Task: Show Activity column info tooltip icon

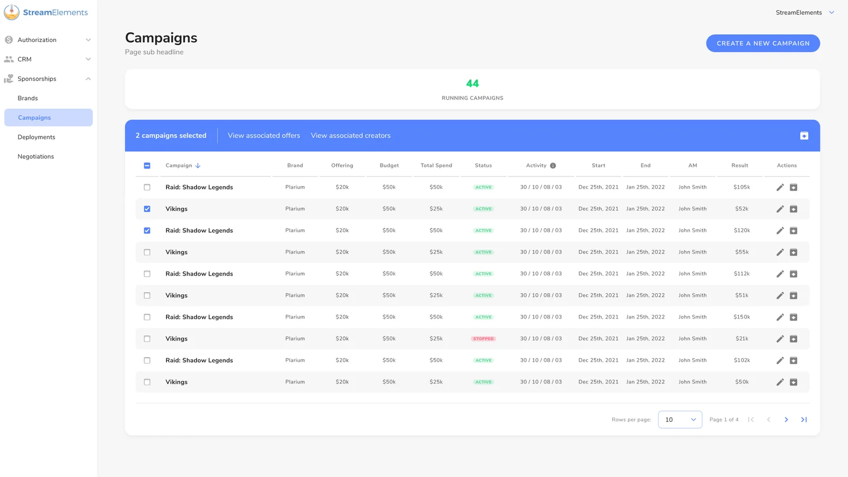Action: click(553, 165)
